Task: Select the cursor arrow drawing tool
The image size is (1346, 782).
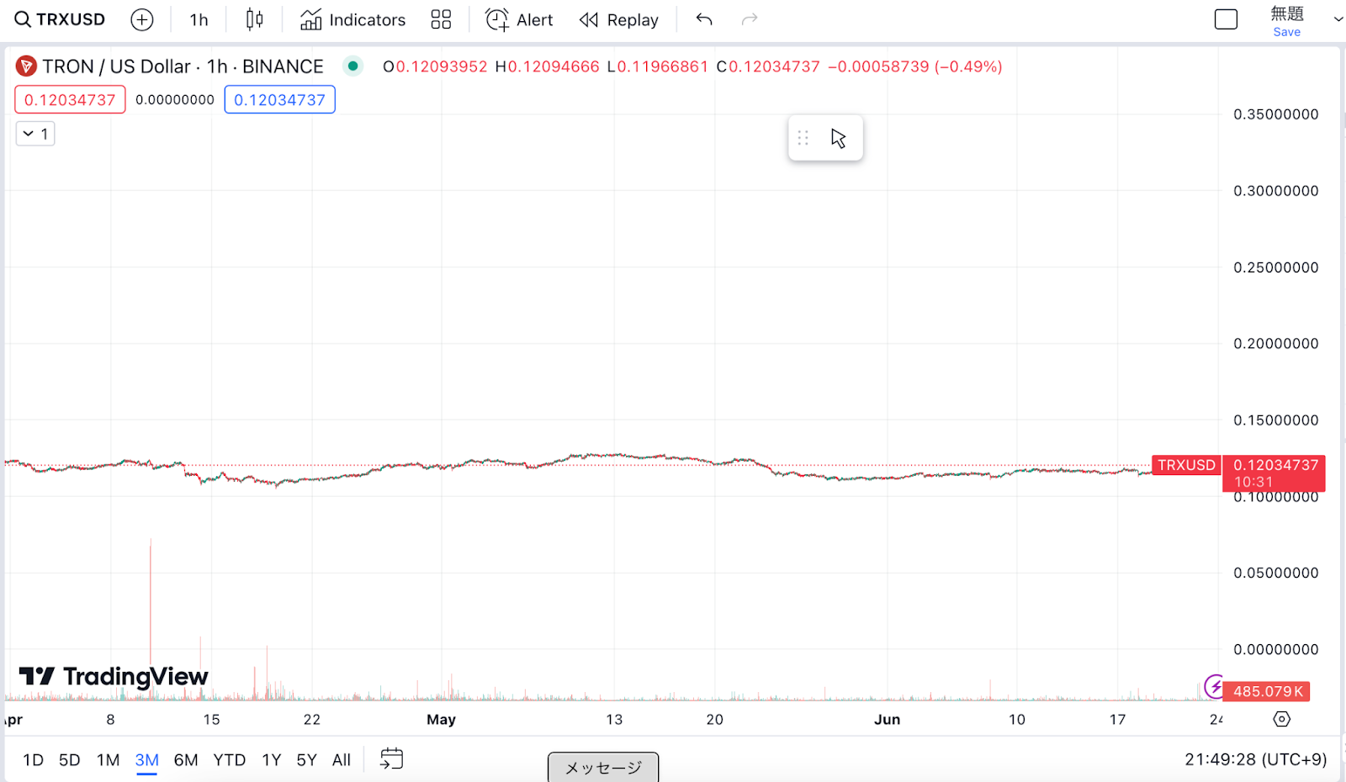Action: [838, 138]
